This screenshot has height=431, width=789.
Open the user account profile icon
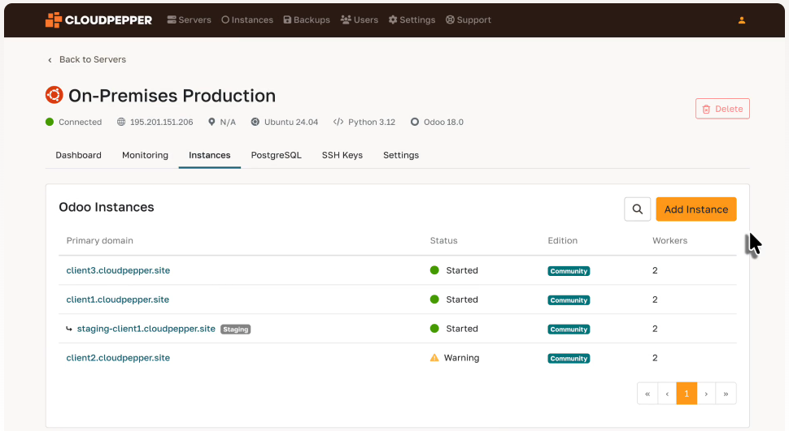741,20
